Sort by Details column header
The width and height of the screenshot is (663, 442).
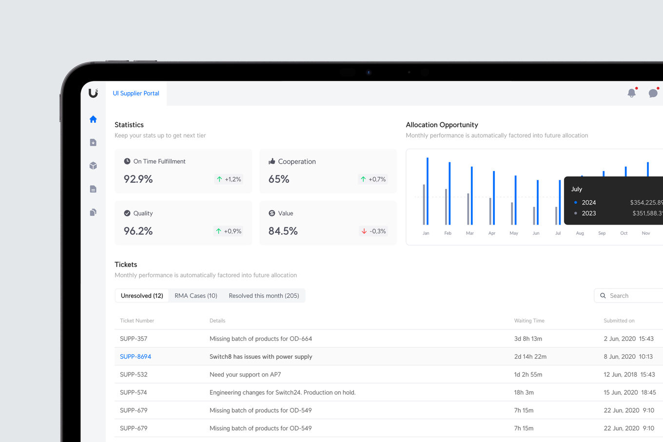[x=217, y=321]
